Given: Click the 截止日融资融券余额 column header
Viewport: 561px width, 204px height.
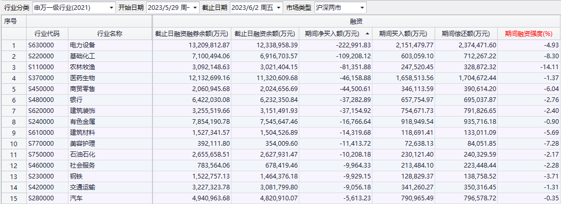Looking at the screenshot, I should (x=192, y=34).
